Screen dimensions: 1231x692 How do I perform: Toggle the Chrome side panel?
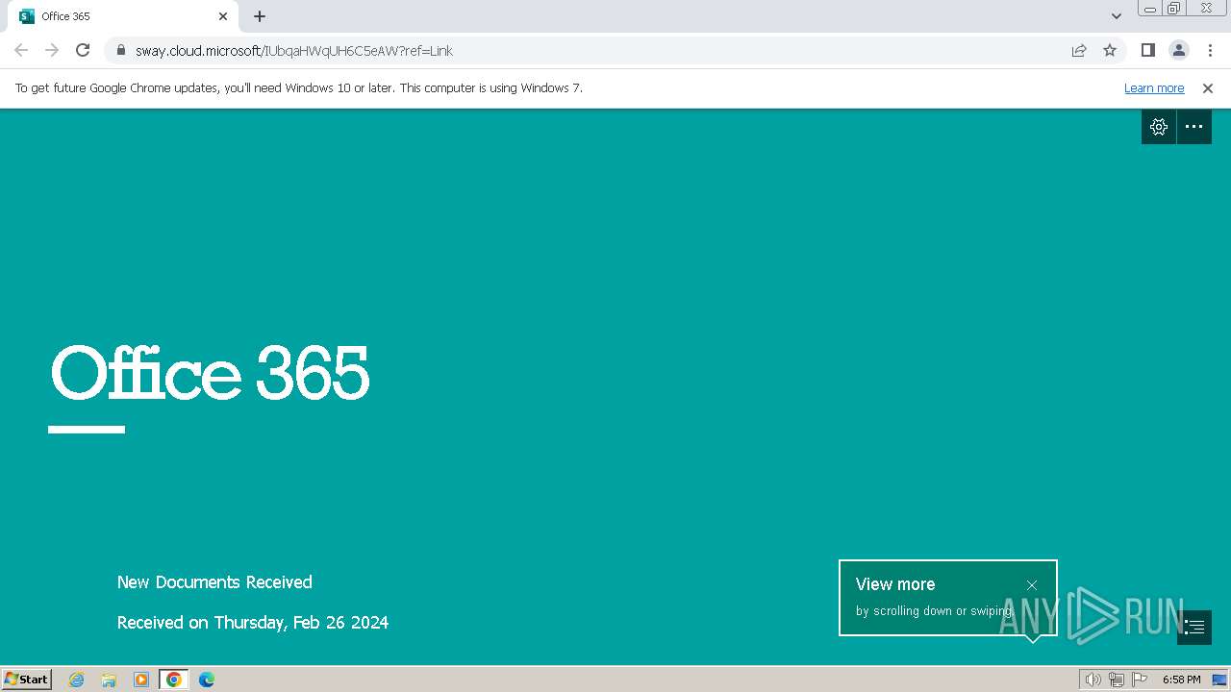(1148, 50)
